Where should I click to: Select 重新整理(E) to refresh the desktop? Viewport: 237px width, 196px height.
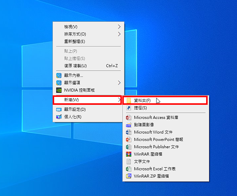88,41
